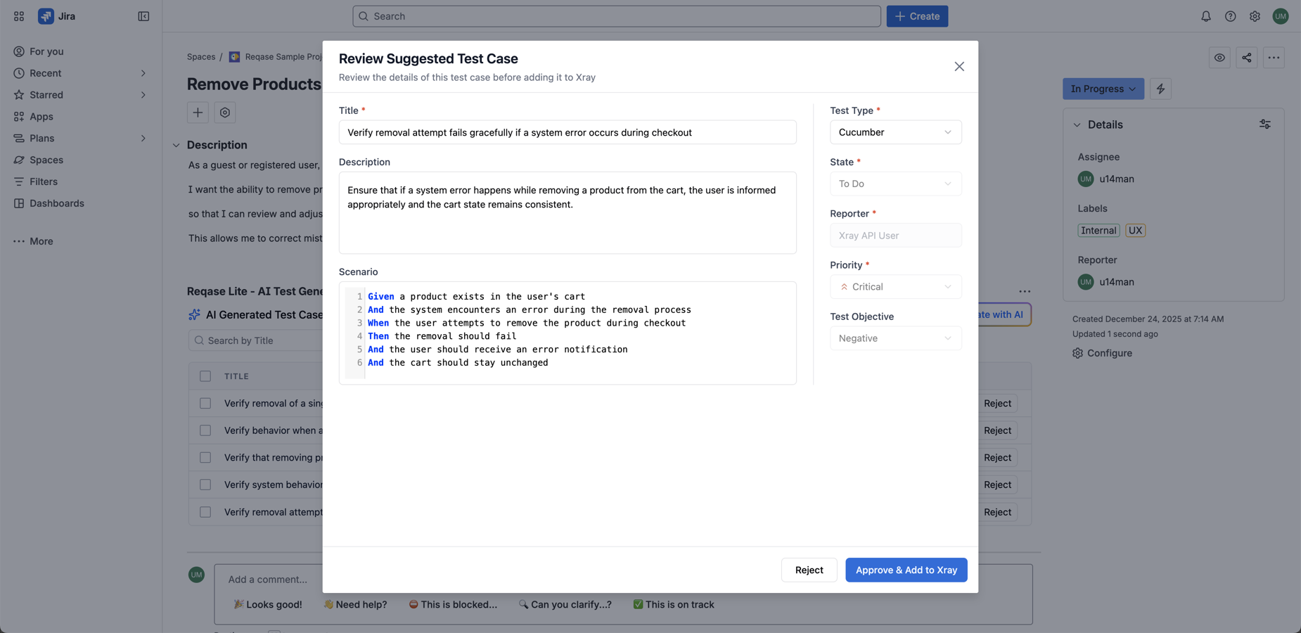Collapse the sidebar using the panel icon
Viewport: 1301px width, 633px height.
pos(143,15)
